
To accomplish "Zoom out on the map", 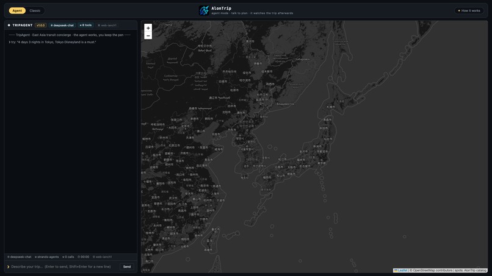I will coord(148,36).
